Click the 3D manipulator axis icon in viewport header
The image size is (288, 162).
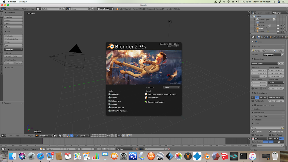(68, 136)
